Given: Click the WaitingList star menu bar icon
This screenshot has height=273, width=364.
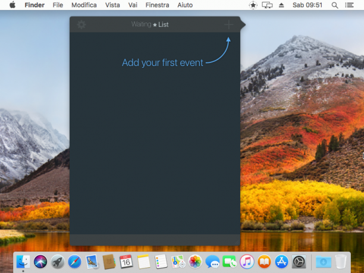Looking at the screenshot, I should point(253,5).
